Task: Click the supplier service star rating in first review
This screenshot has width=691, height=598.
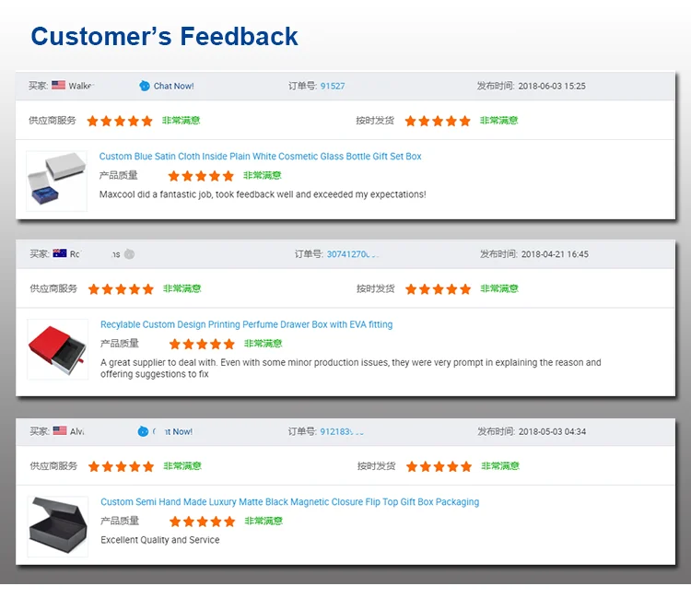Action: click(120, 121)
